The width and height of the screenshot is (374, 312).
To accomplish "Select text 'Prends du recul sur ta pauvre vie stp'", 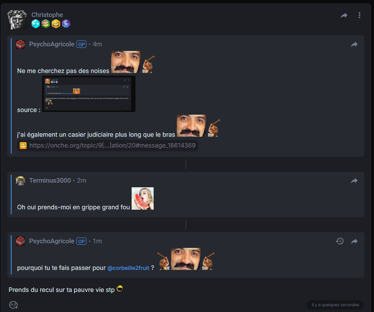I will coord(61,290).
